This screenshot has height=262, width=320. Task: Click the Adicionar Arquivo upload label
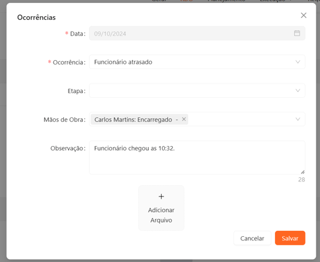click(x=161, y=215)
